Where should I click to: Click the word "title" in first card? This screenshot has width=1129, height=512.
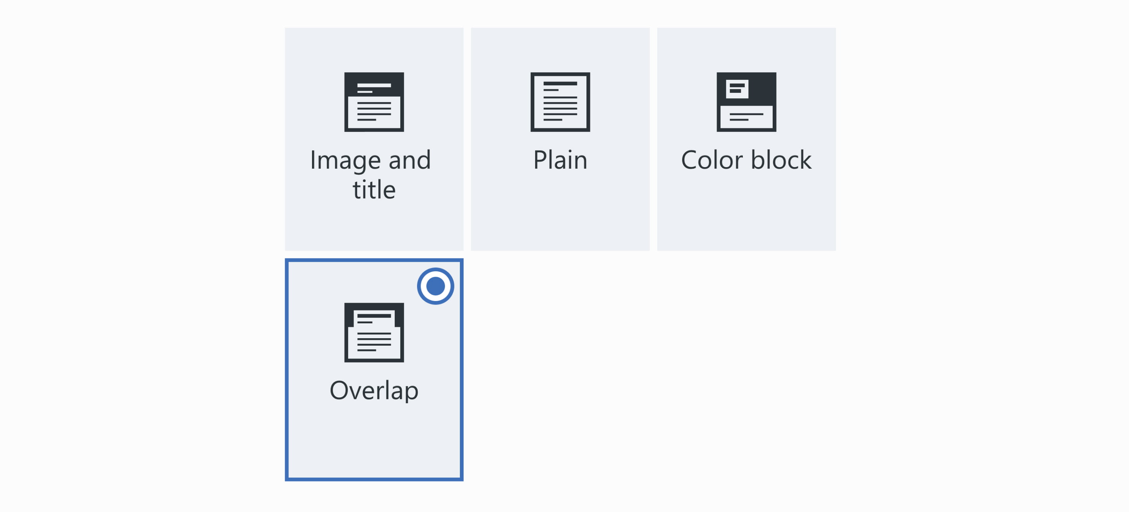tap(374, 190)
